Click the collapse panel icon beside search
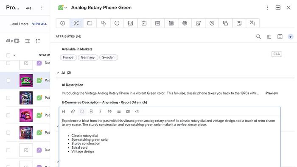 (280, 37)
